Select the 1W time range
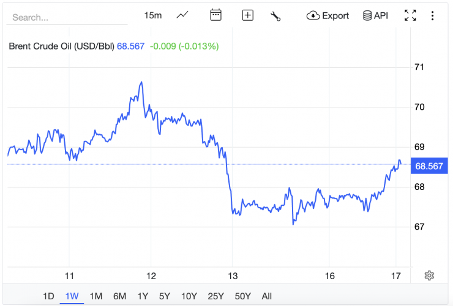The height and width of the screenshot is (306, 453). pos(72,296)
